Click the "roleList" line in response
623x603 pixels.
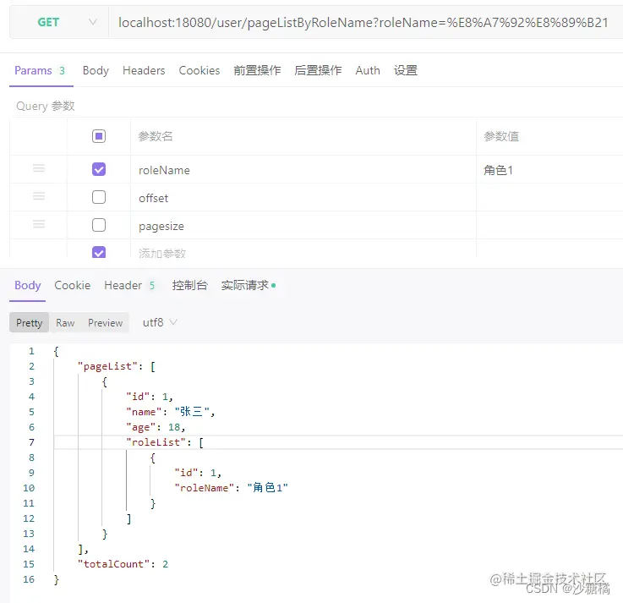(x=165, y=442)
